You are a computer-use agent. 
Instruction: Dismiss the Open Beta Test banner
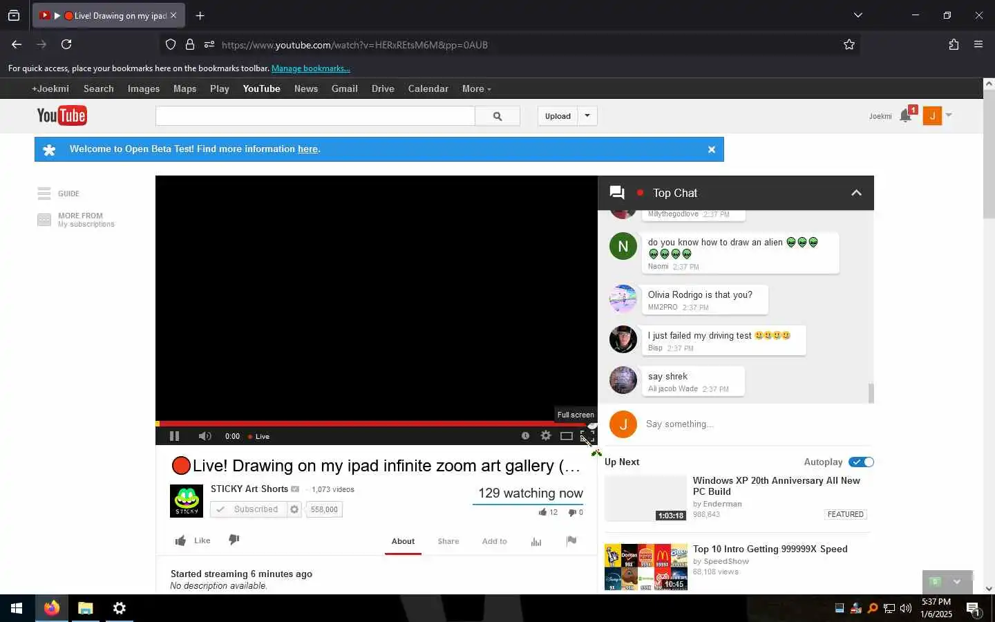point(712,149)
